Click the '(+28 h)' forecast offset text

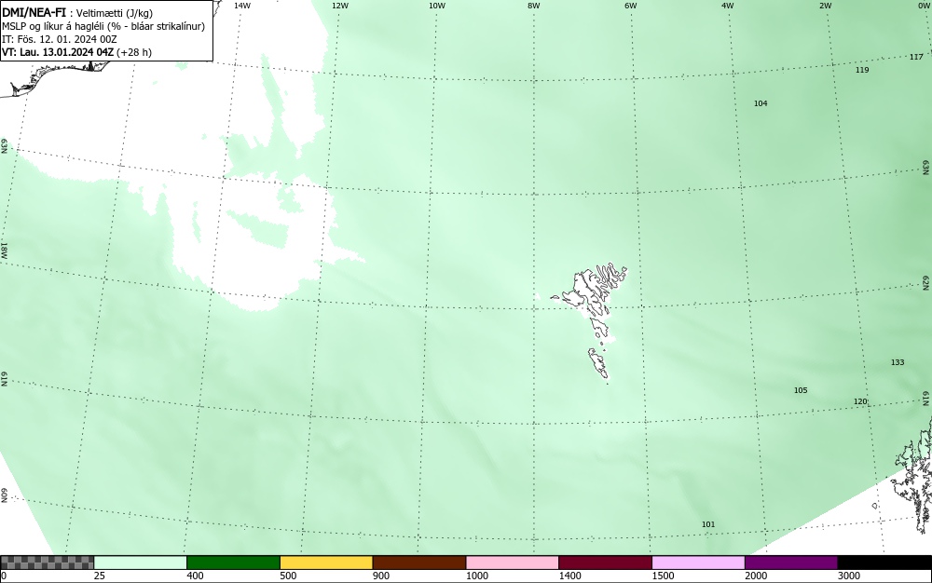click(133, 52)
